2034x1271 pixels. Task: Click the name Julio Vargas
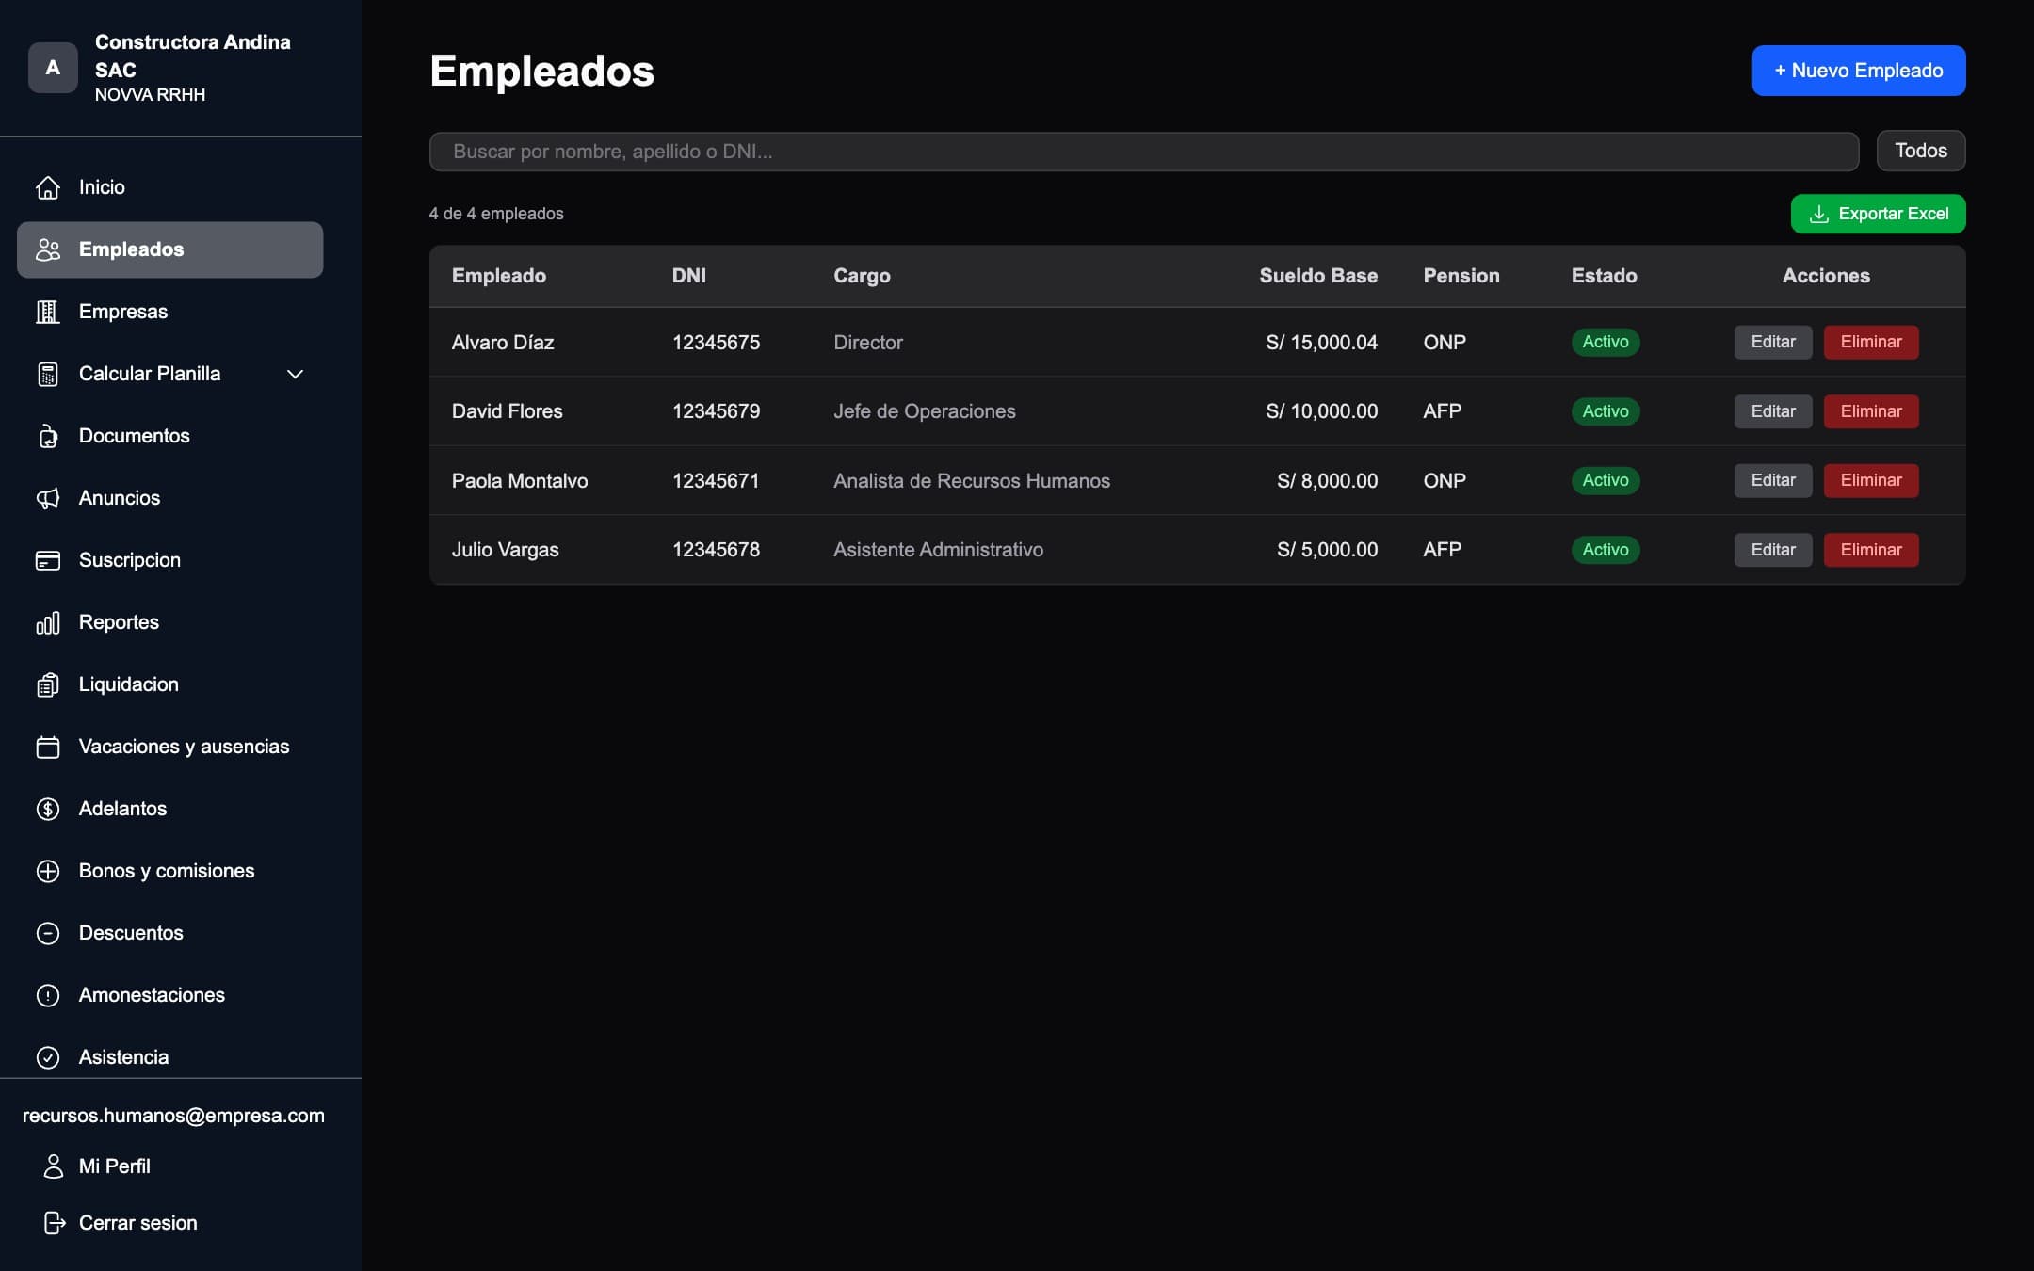[505, 550]
